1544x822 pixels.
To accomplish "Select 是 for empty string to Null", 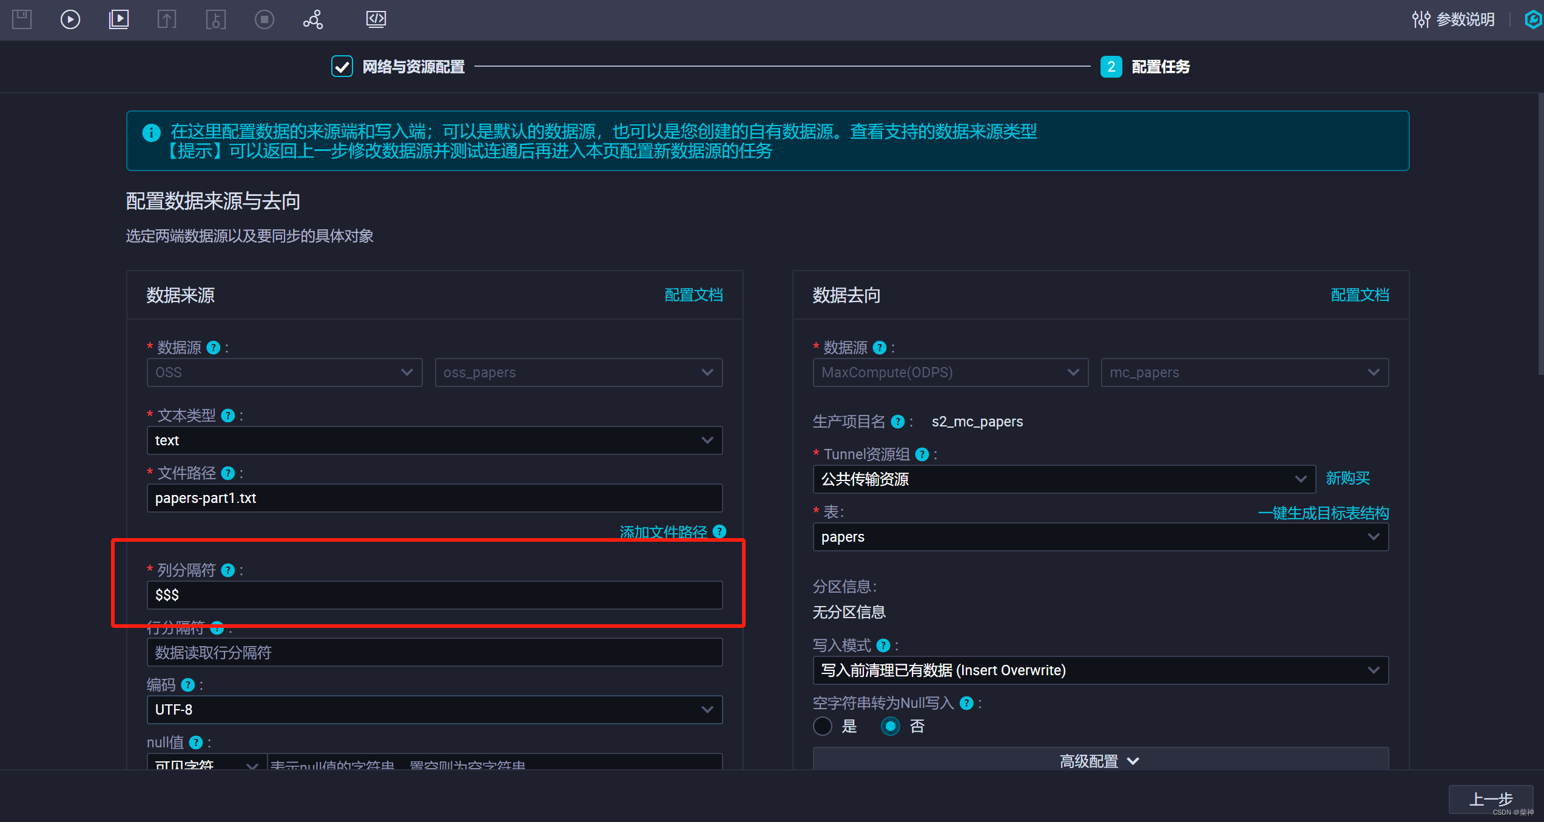I will click(x=823, y=726).
